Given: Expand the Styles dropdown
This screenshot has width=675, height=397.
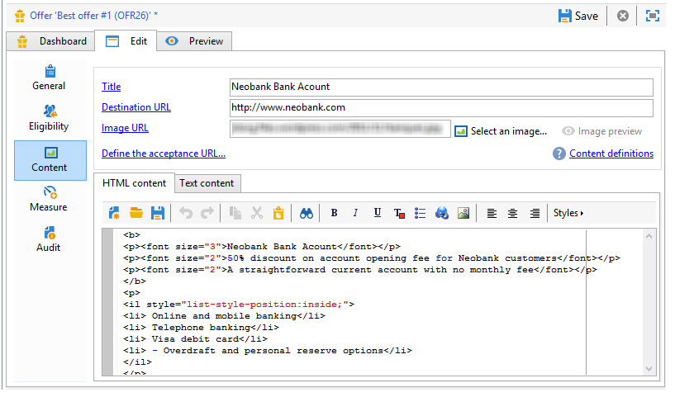Looking at the screenshot, I should [568, 213].
